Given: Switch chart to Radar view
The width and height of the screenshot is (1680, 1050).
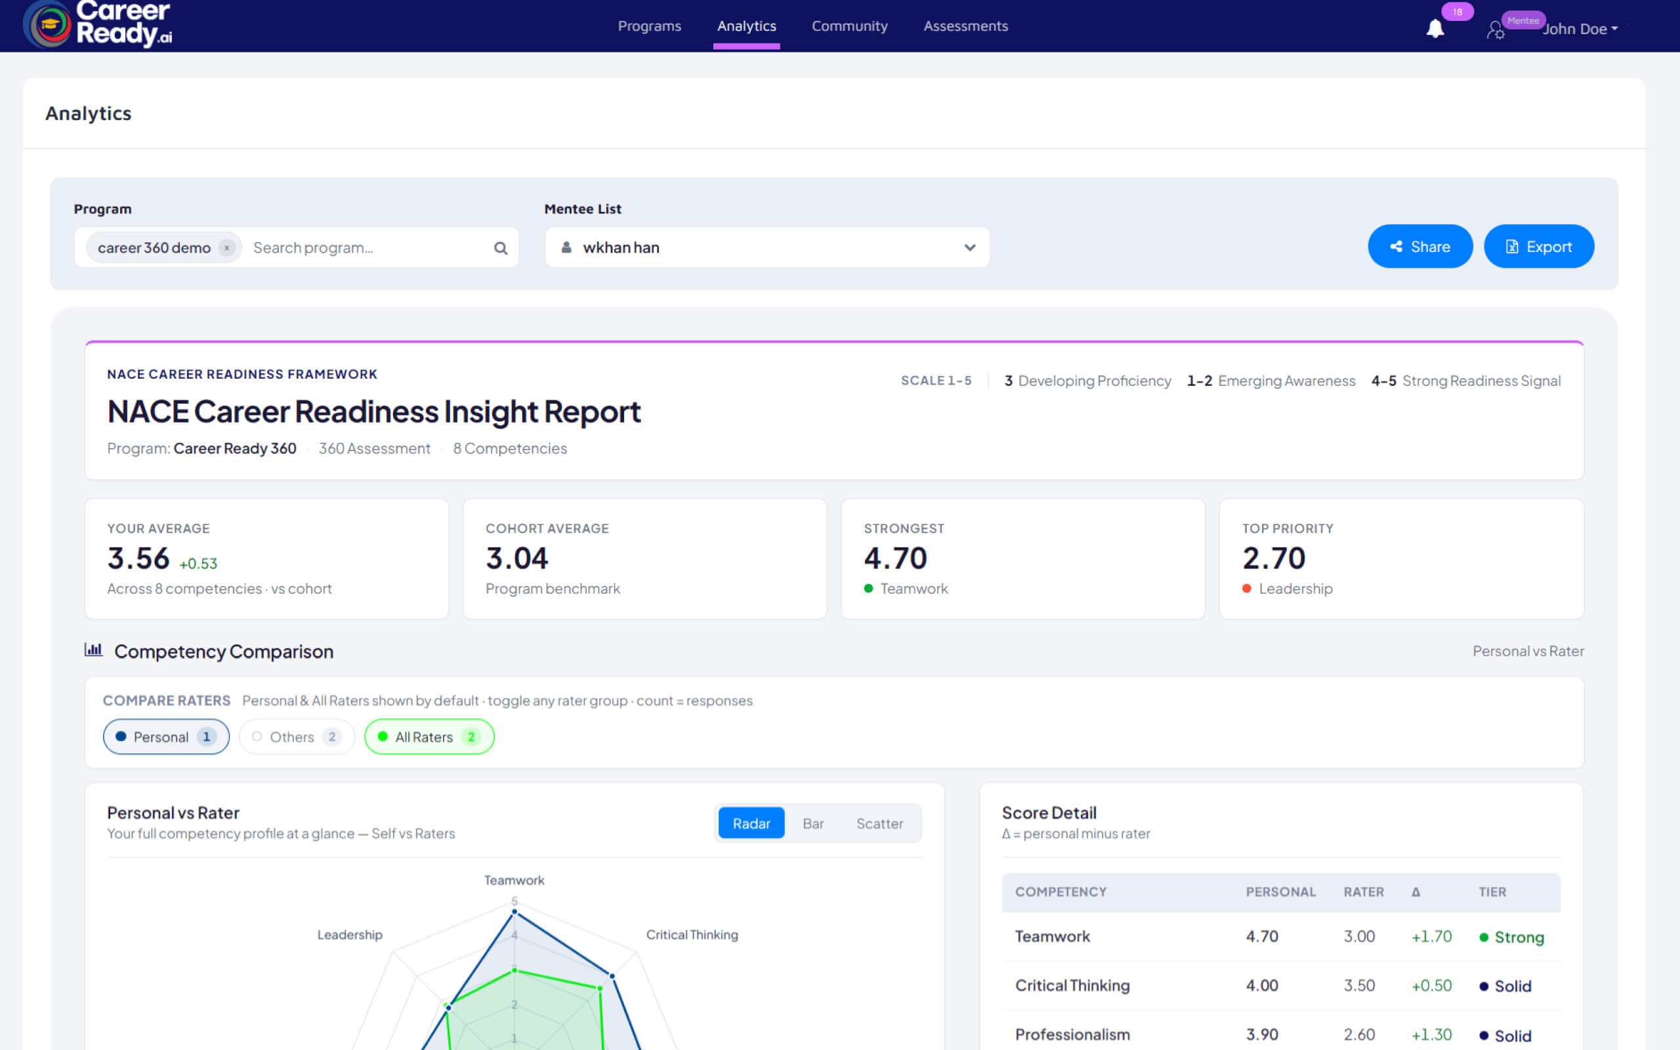Looking at the screenshot, I should coord(751,823).
